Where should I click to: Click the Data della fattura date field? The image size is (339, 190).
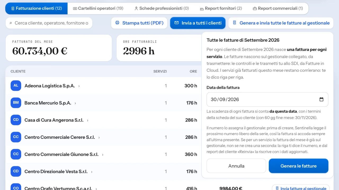pos(267,99)
